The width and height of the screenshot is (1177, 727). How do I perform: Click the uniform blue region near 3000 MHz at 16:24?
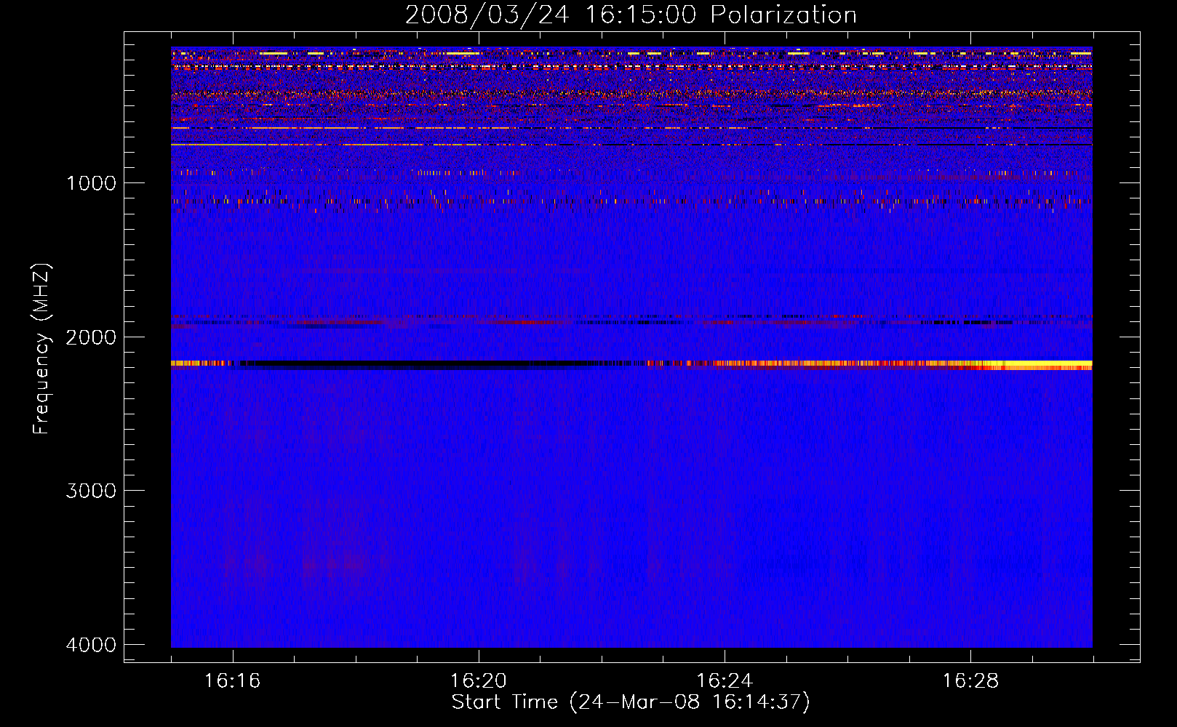coord(725,491)
